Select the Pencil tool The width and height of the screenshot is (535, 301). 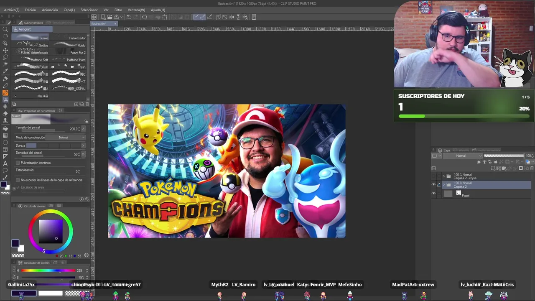tap(5, 86)
